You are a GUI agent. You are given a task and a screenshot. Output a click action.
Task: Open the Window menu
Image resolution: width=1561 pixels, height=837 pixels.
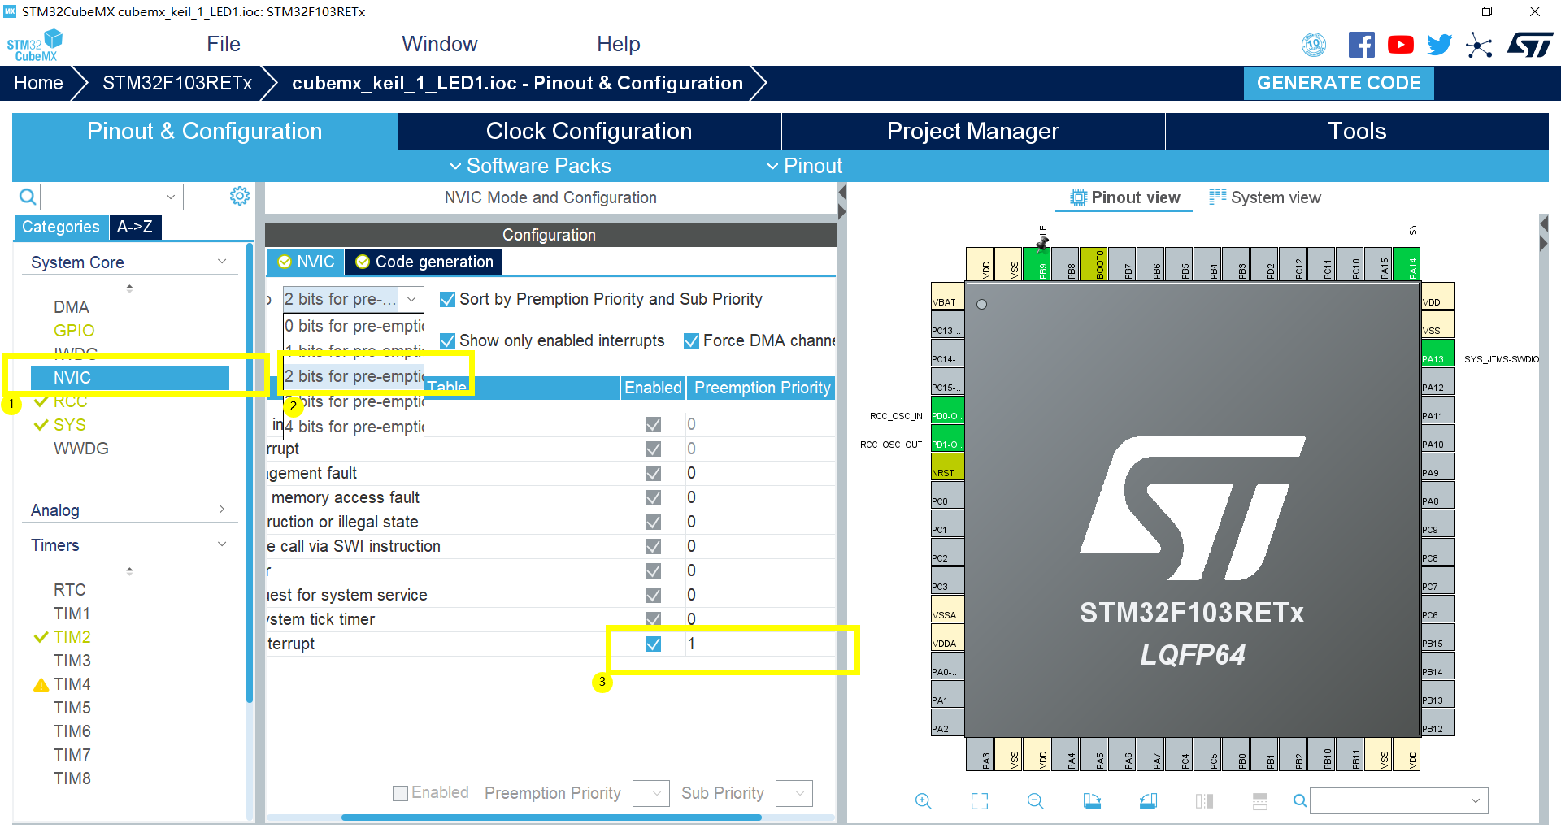pyautogui.click(x=440, y=44)
